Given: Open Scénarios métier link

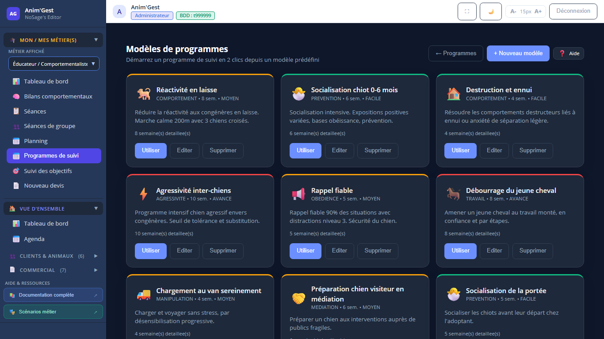Looking at the screenshot, I should (x=53, y=312).
